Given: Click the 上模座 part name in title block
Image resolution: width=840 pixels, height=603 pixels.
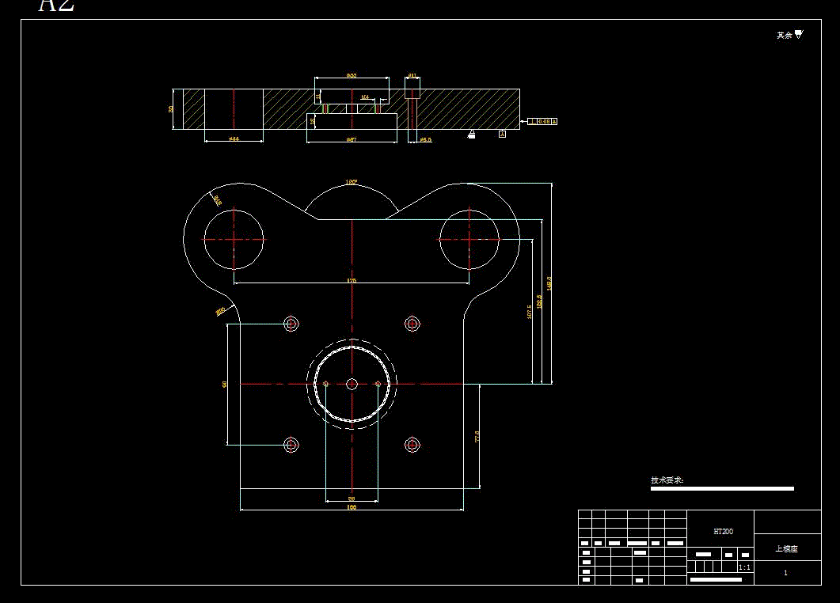Looking at the screenshot, I should tap(786, 548).
